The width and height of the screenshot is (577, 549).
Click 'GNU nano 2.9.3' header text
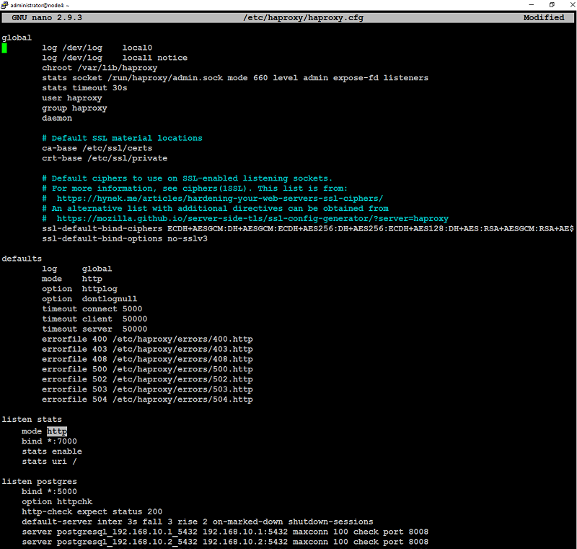coord(47,17)
